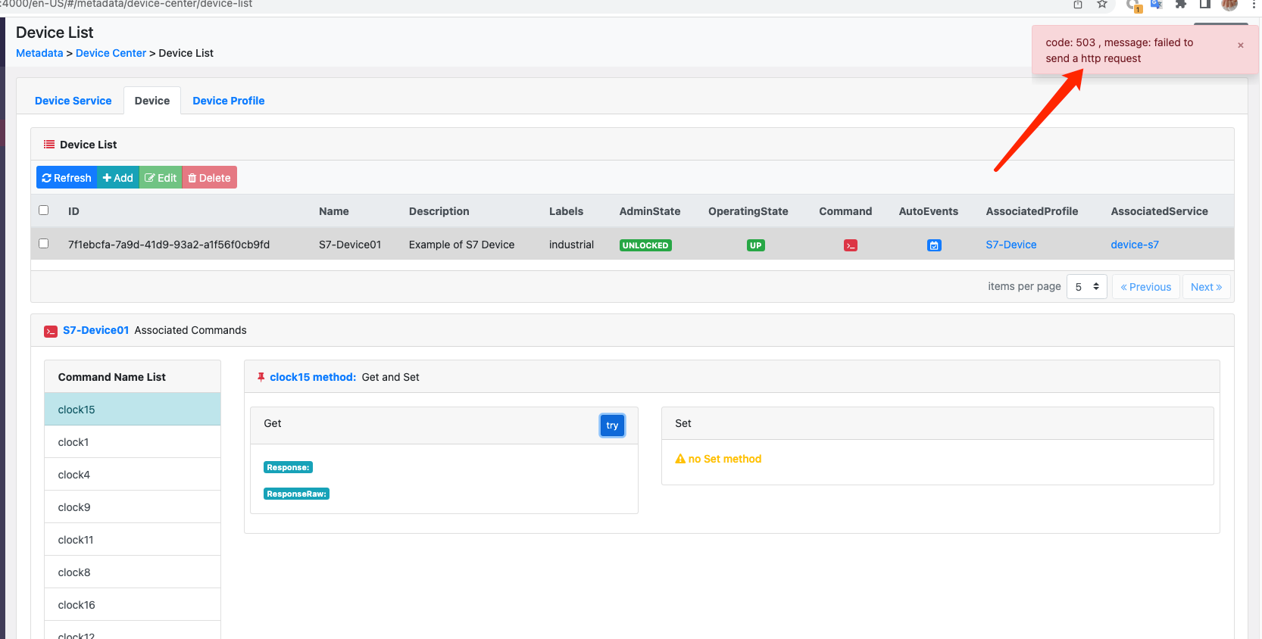
Task: Open the device-s7 associated service link
Action: [x=1134, y=245]
